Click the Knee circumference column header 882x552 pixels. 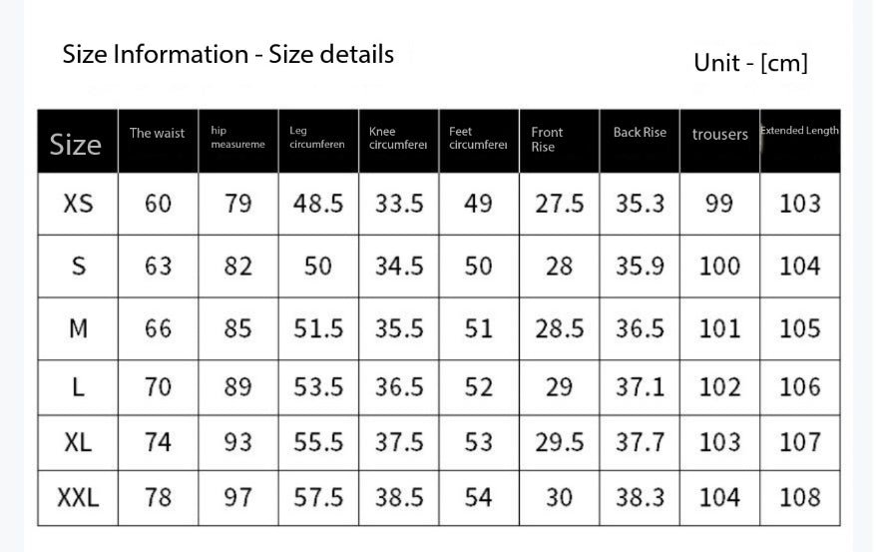point(398,138)
